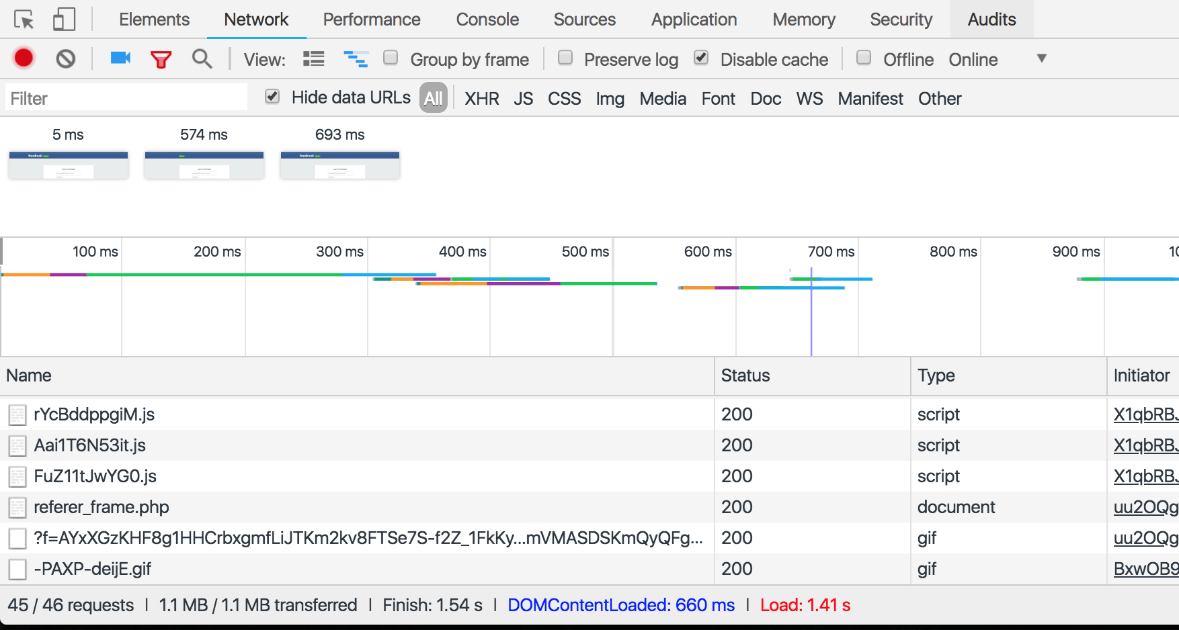Toggle the device toolbar icon

[64, 19]
